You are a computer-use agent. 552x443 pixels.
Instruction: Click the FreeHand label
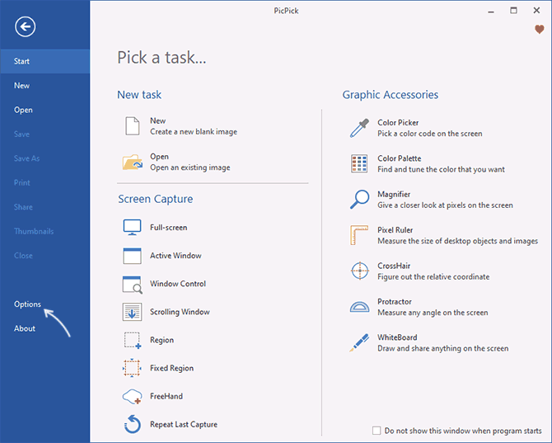(166, 397)
